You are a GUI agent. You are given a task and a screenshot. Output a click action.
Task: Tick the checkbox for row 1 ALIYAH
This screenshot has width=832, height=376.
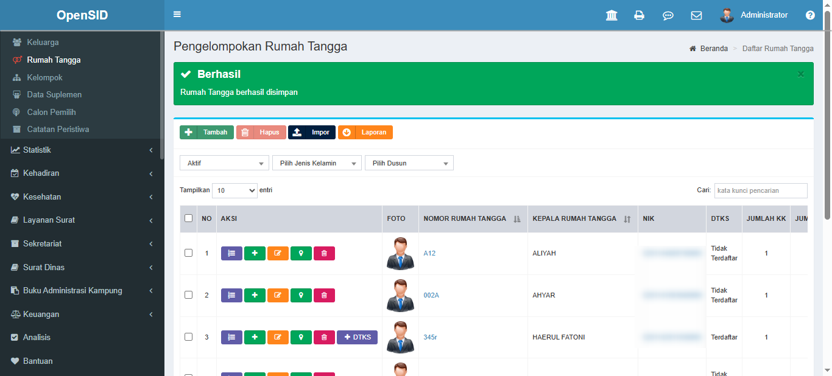click(x=188, y=252)
